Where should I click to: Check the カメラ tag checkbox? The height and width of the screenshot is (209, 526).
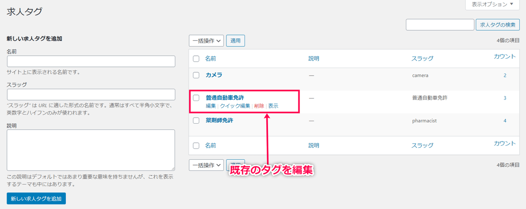coord(196,75)
